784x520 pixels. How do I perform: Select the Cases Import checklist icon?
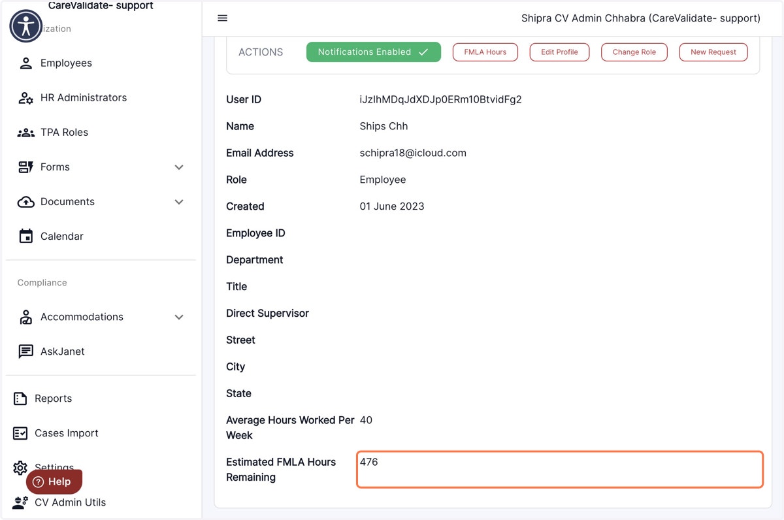click(x=20, y=433)
